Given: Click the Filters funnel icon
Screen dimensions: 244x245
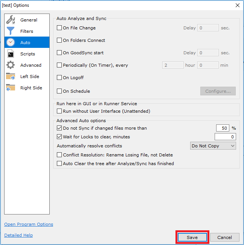Looking at the screenshot, I should click(x=11, y=31).
